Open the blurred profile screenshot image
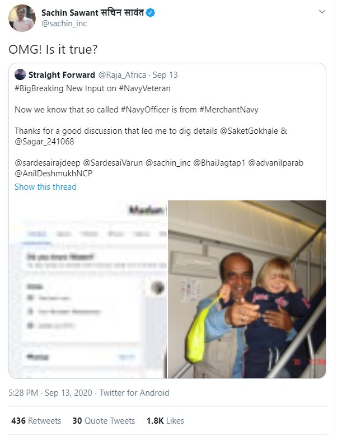 click(x=88, y=289)
